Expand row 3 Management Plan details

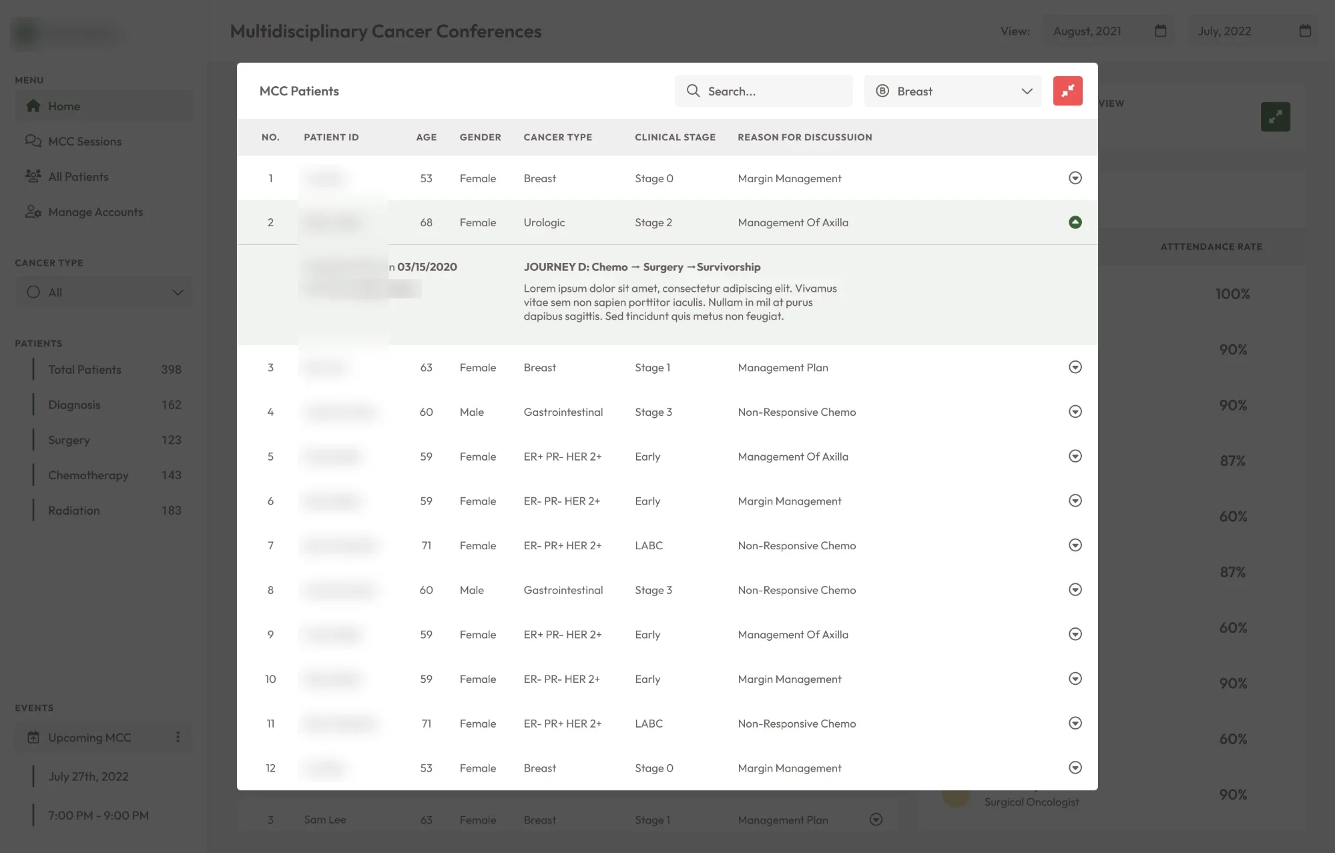[x=1075, y=367]
